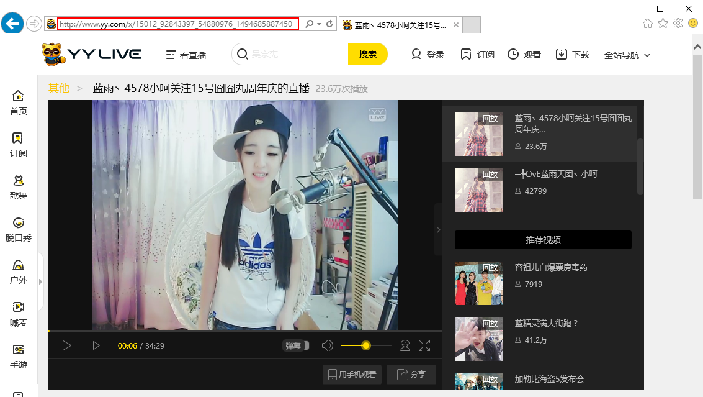Screen dimensions: 703x397
Task: Click the yellow 搜索 button
Action: 368,54
